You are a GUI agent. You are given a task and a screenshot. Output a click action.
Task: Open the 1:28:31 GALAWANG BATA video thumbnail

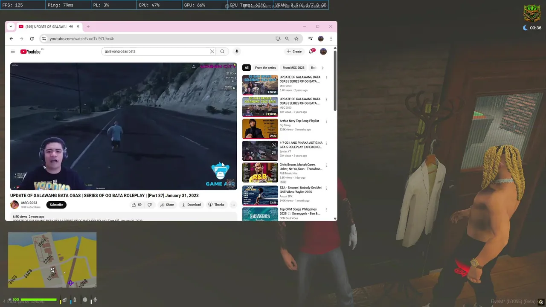pos(260,107)
